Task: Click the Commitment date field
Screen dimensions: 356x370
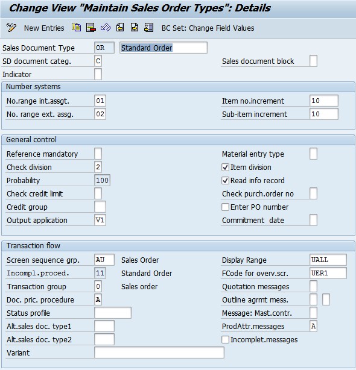Action: 314,220
